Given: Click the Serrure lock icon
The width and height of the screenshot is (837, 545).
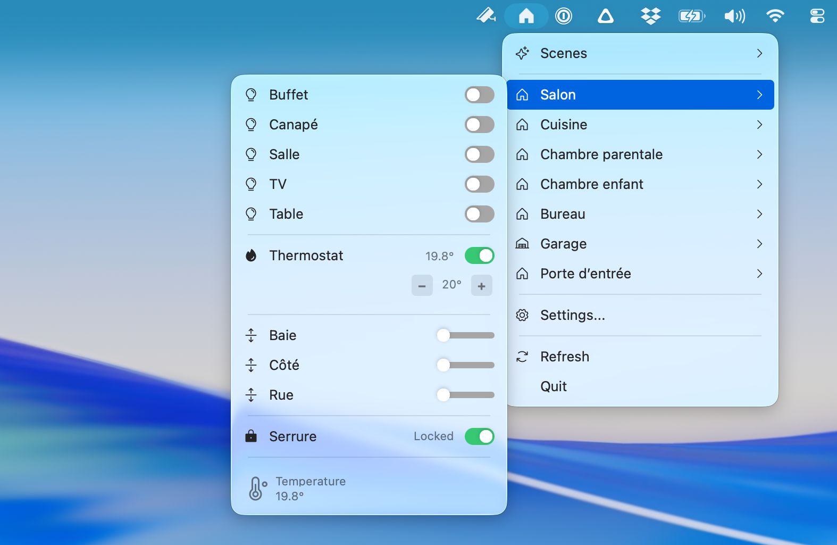Looking at the screenshot, I should pos(251,436).
